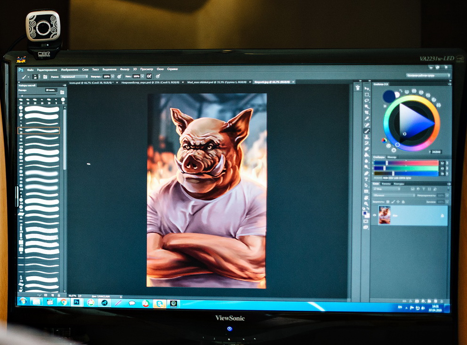Open Google Chrome from the taskbar
The height and width of the screenshot is (345, 467).
63,302
